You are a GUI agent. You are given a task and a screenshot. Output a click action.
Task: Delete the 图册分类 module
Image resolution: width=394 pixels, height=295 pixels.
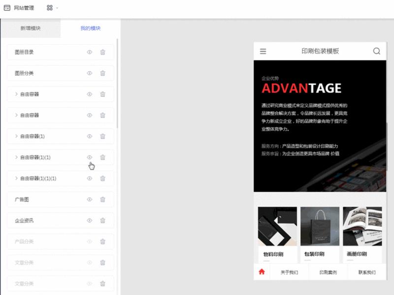(x=103, y=73)
